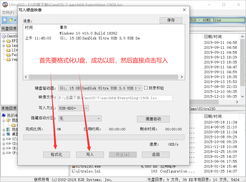Open the 硬盘驱动器 drive dropdown
246x182 pixels.
139,88
